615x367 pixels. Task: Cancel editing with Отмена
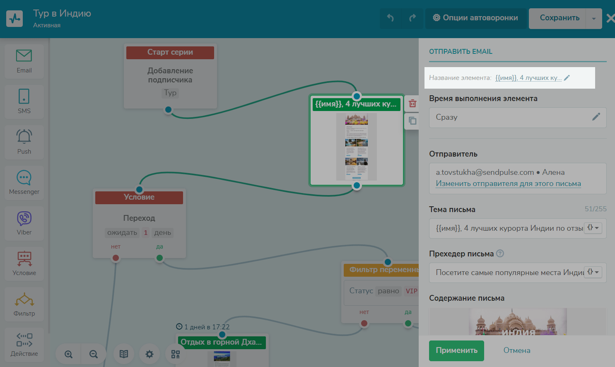pos(517,350)
